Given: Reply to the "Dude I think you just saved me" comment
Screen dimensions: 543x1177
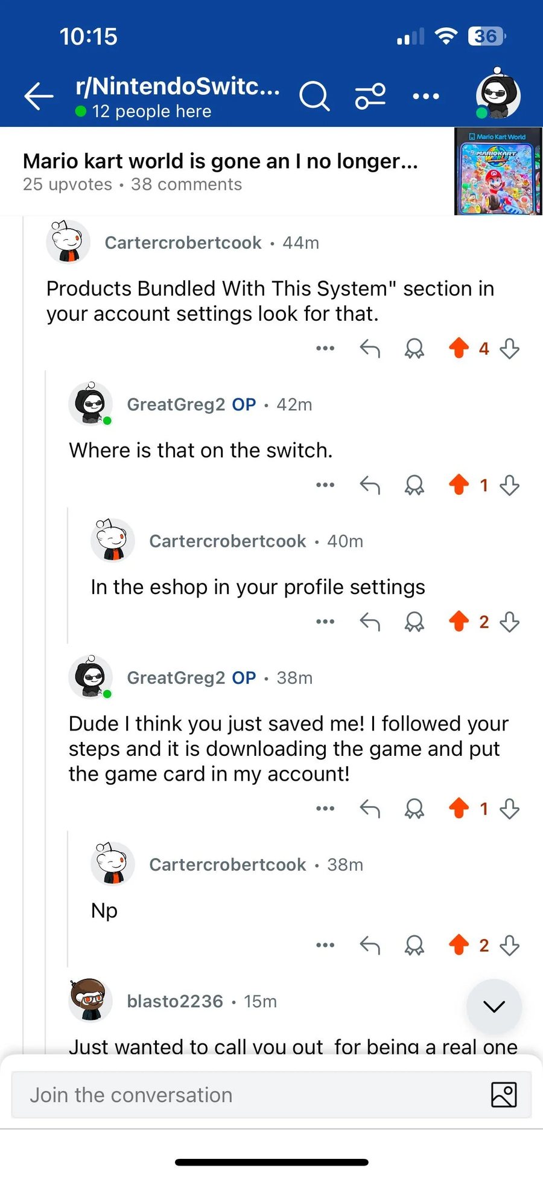Looking at the screenshot, I should [x=370, y=808].
